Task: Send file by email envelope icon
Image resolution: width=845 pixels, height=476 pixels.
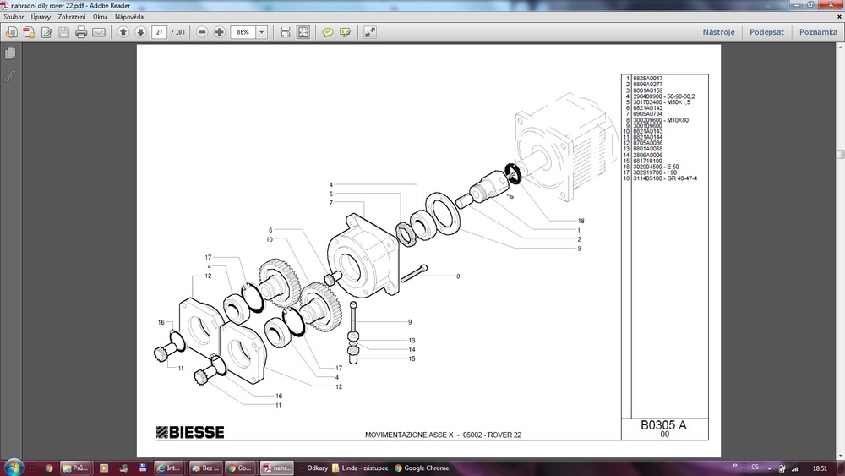Action: click(99, 32)
